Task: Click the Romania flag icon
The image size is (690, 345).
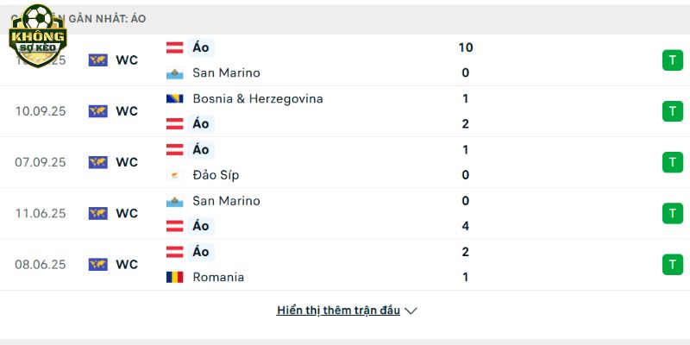Action: pos(174,277)
